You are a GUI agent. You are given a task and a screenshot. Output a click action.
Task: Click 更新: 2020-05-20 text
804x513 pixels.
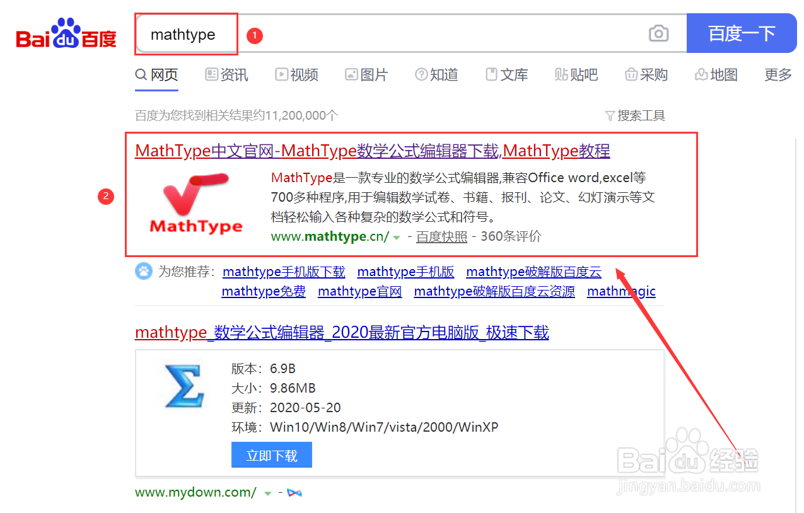pyautogui.click(x=286, y=408)
